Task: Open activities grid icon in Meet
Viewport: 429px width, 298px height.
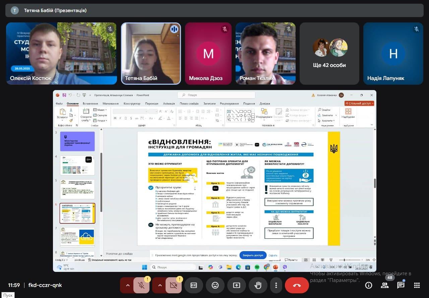Action: [417, 285]
